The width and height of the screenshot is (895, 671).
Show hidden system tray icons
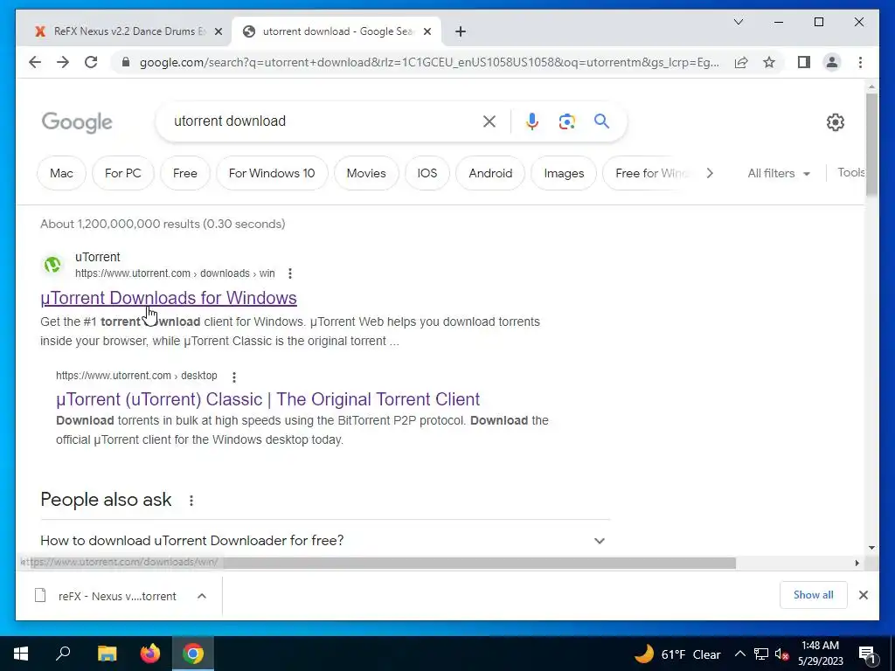click(739, 654)
